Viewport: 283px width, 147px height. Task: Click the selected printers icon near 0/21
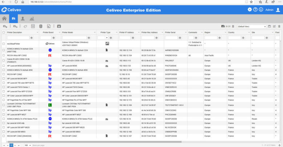tap(223, 26)
